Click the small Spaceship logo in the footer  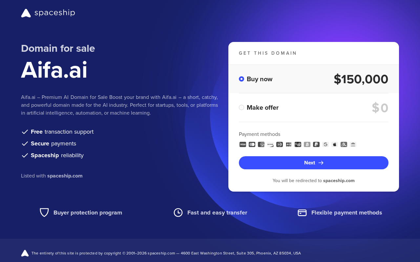coord(25,253)
